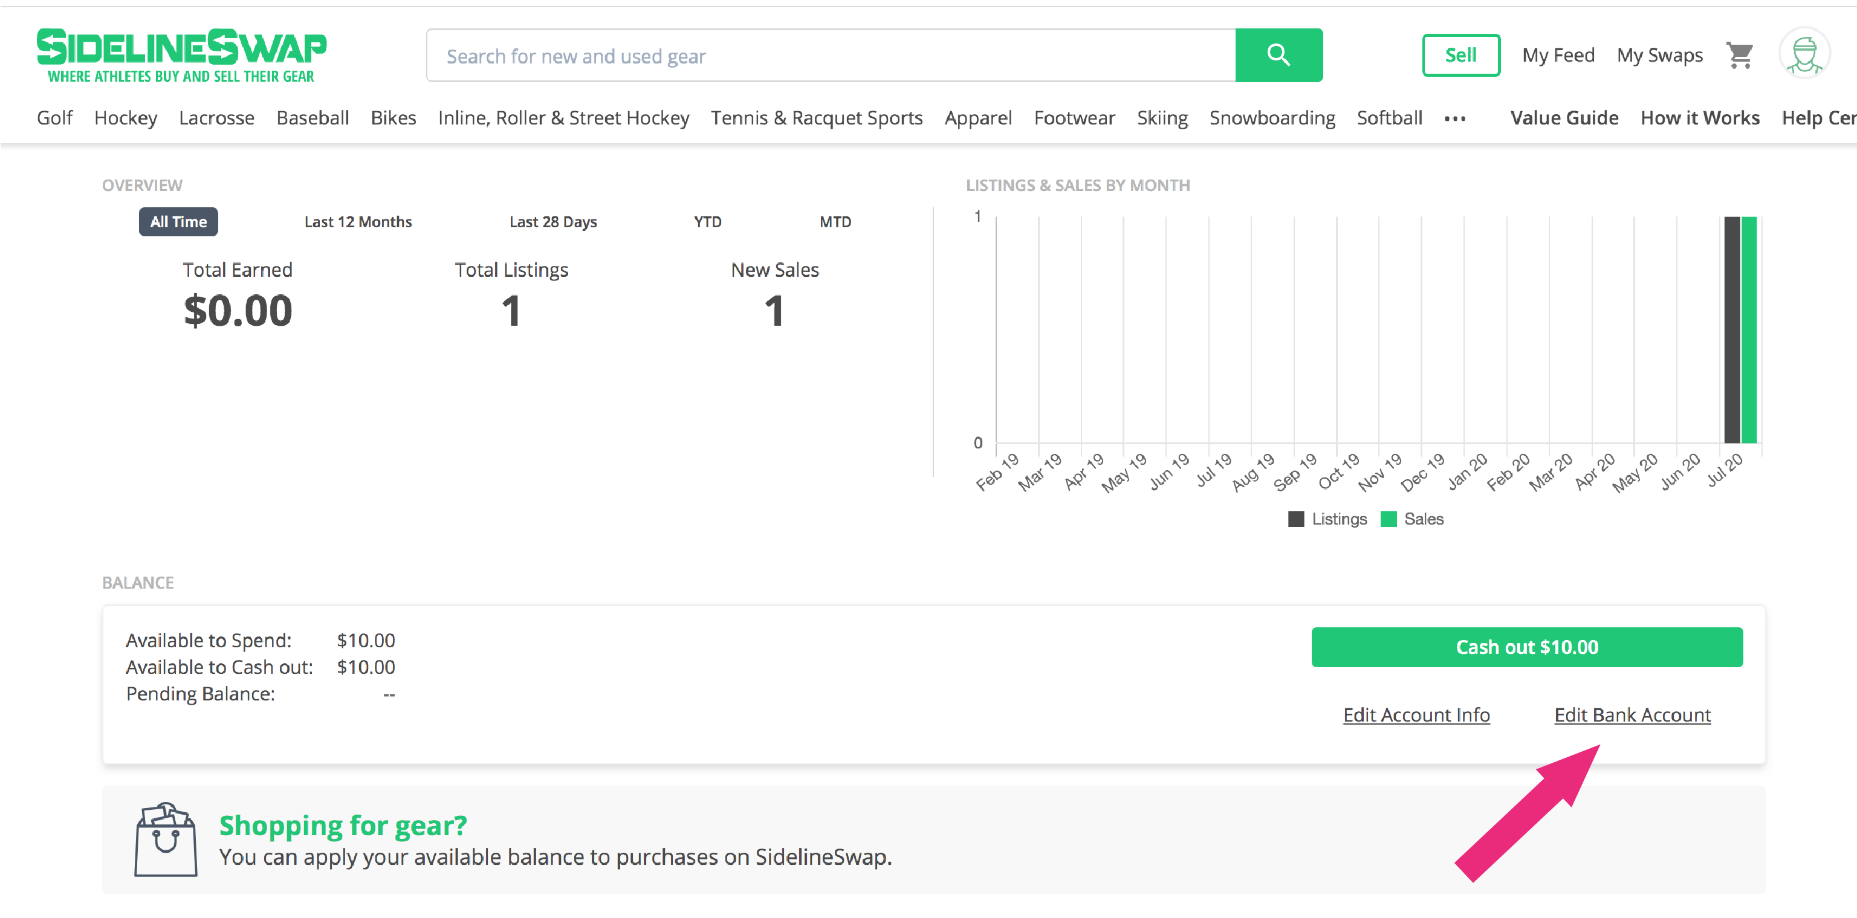Click the Listings legend label

coord(1339,519)
